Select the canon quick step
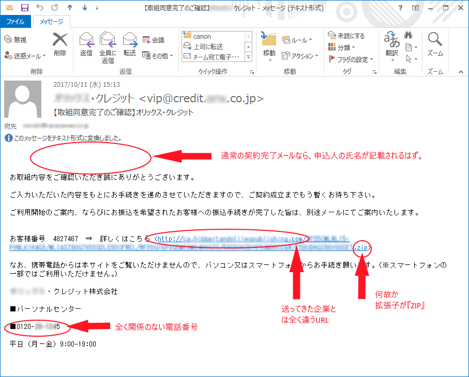 (214, 36)
